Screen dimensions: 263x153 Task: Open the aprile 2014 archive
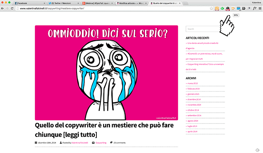click(x=192, y=132)
